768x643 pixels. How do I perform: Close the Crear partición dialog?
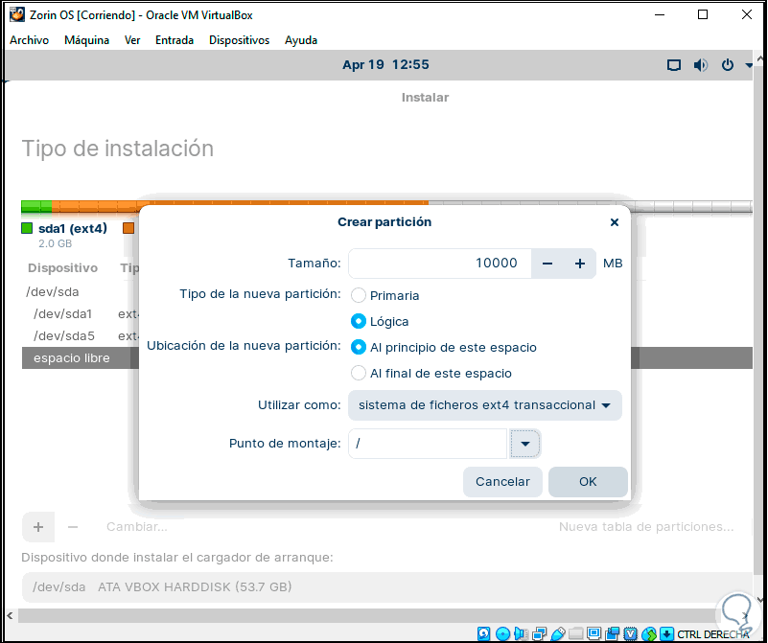tap(615, 222)
